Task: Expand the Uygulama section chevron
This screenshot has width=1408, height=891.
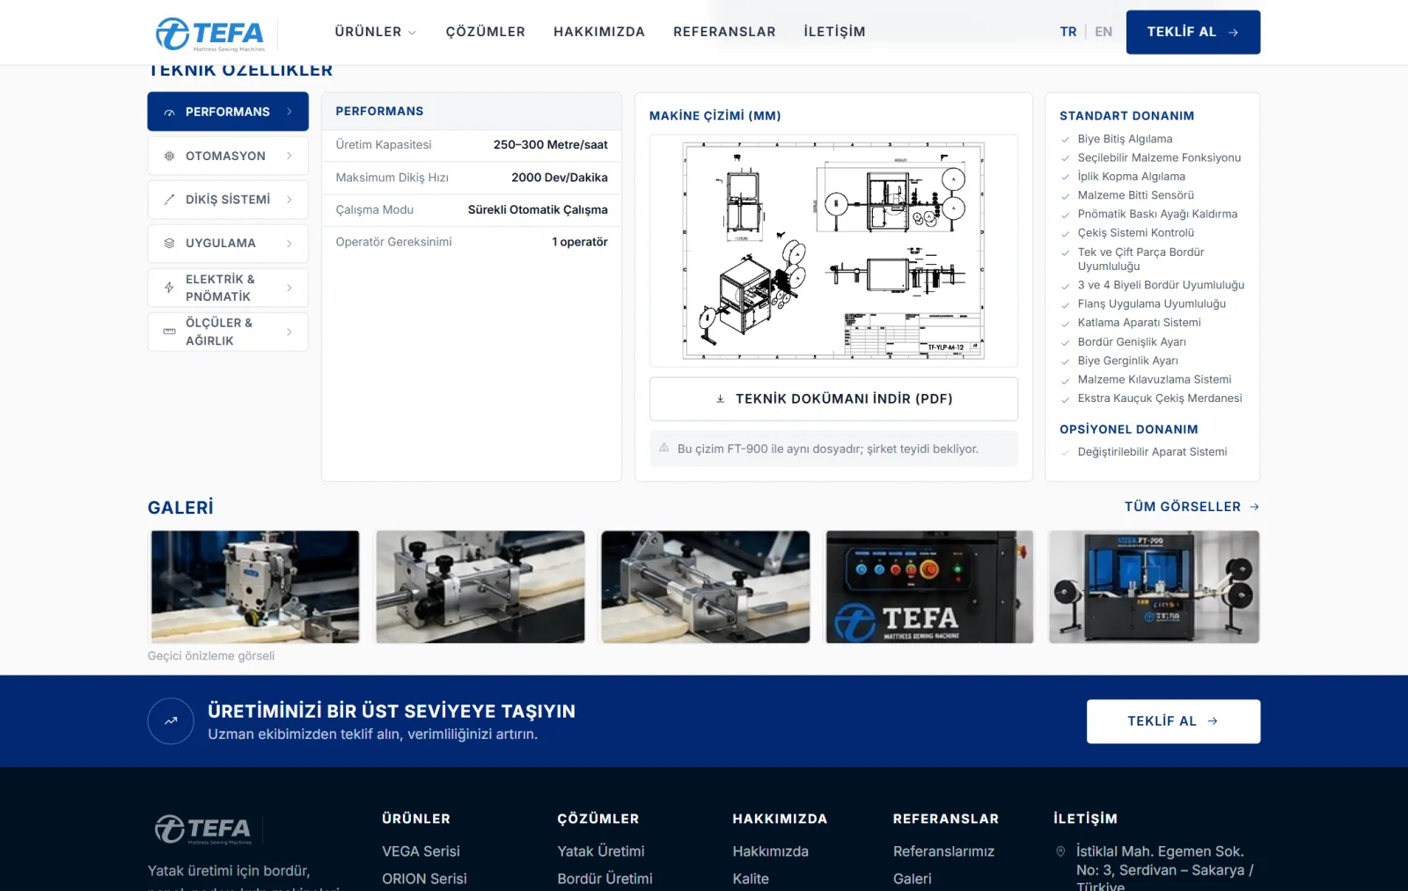Action: (290, 244)
